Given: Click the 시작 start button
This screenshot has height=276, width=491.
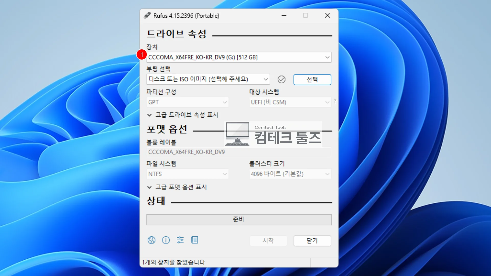Looking at the screenshot, I should (268, 241).
